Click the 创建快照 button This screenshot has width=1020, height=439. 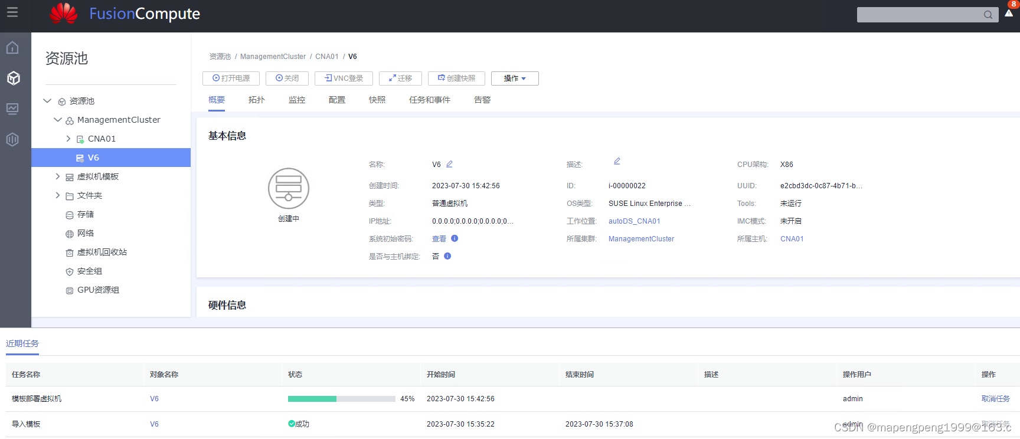pyautogui.click(x=456, y=78)
